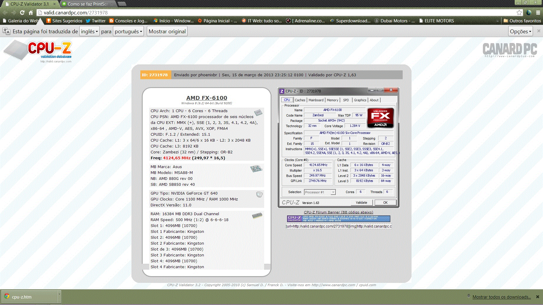The height and width of the screenshot is (305, 543).
Task: Switch to the Mainboard tab
Action: coord(316,100)
